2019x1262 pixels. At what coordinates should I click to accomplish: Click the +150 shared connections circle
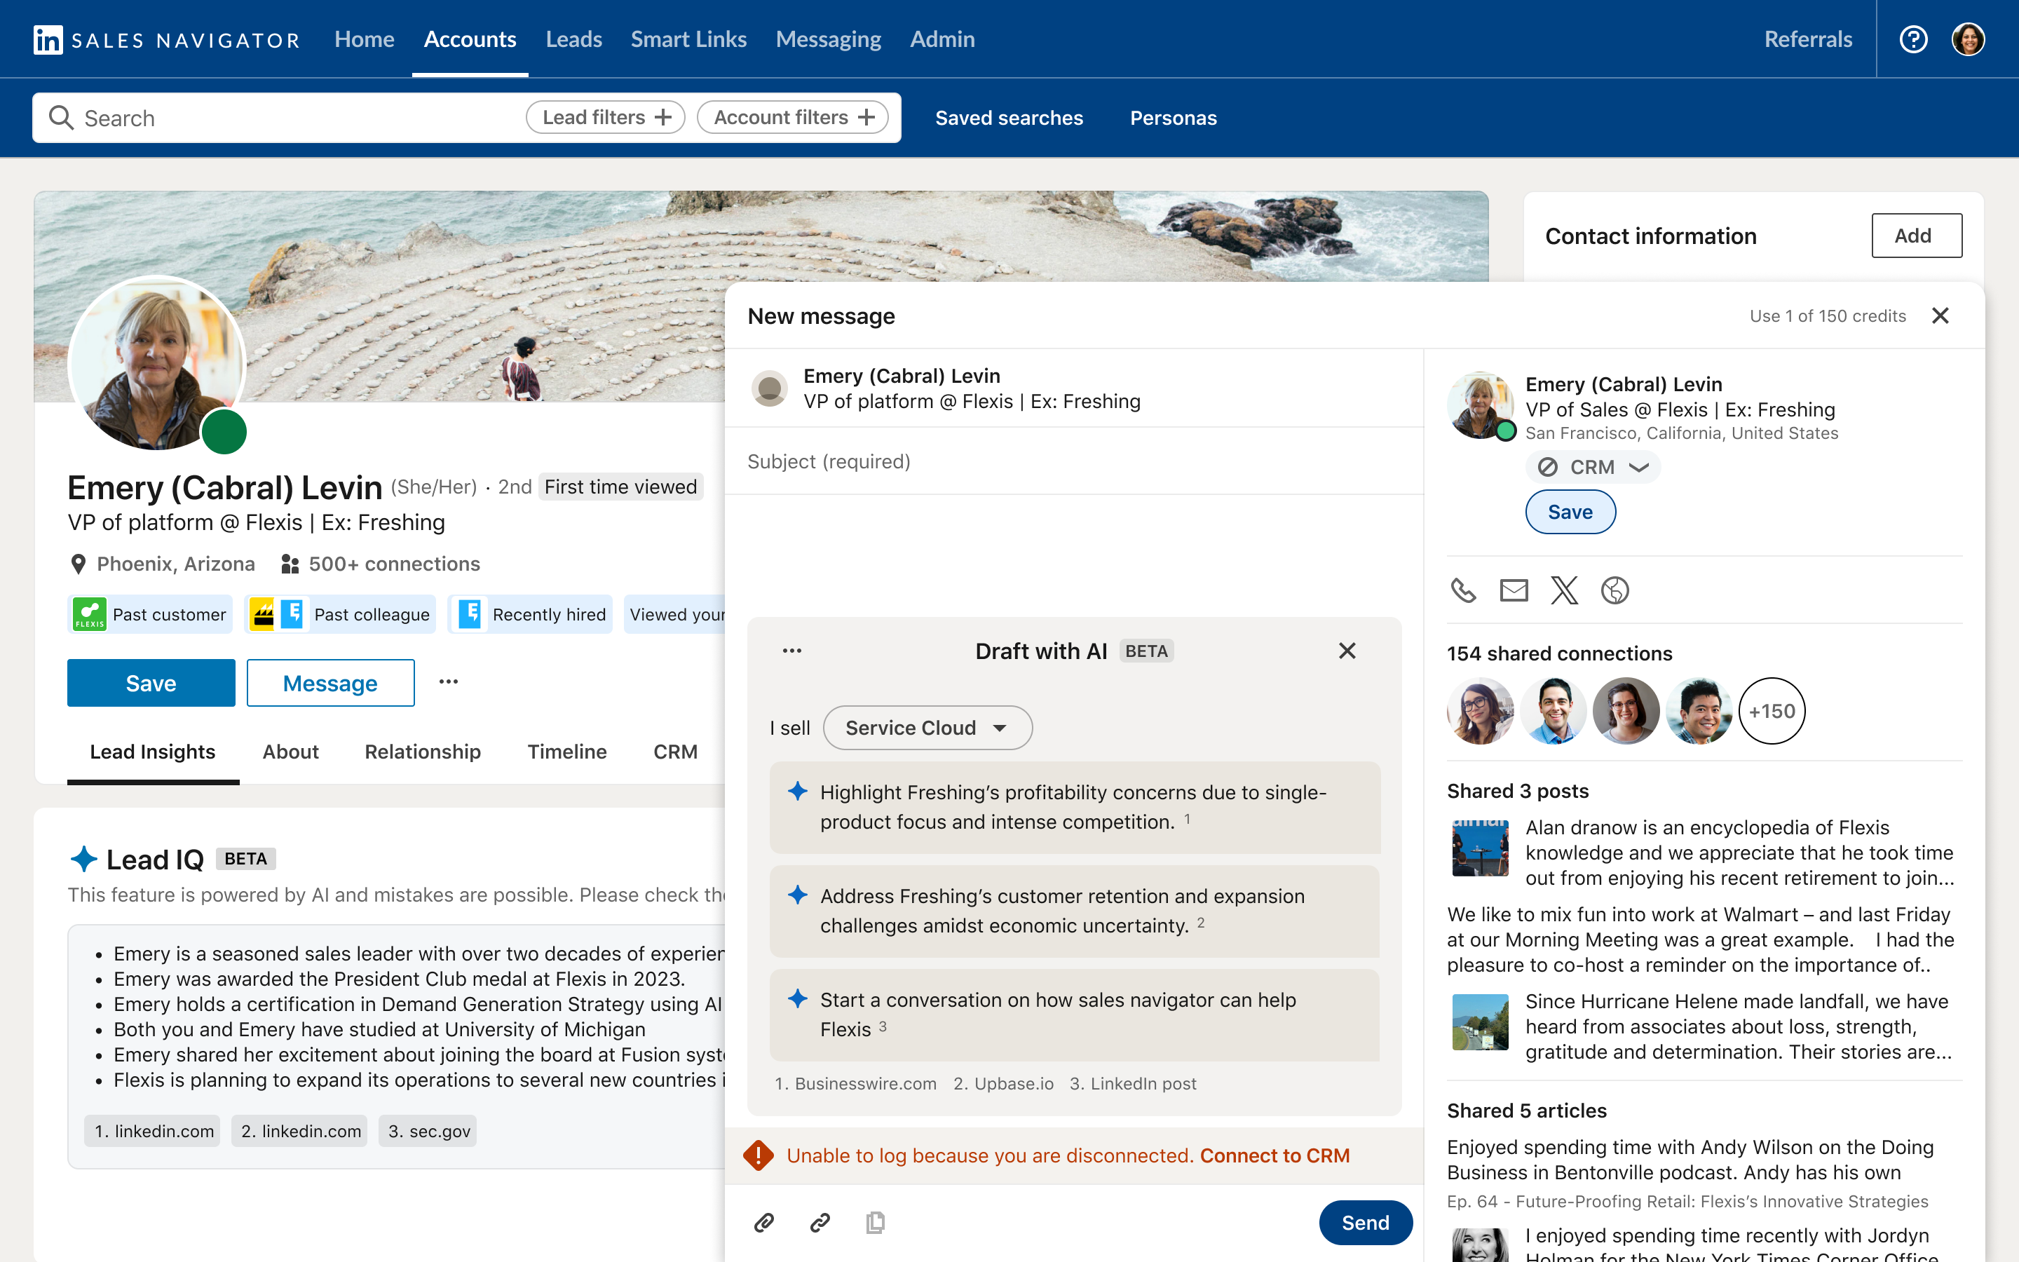click(1772, 711)
